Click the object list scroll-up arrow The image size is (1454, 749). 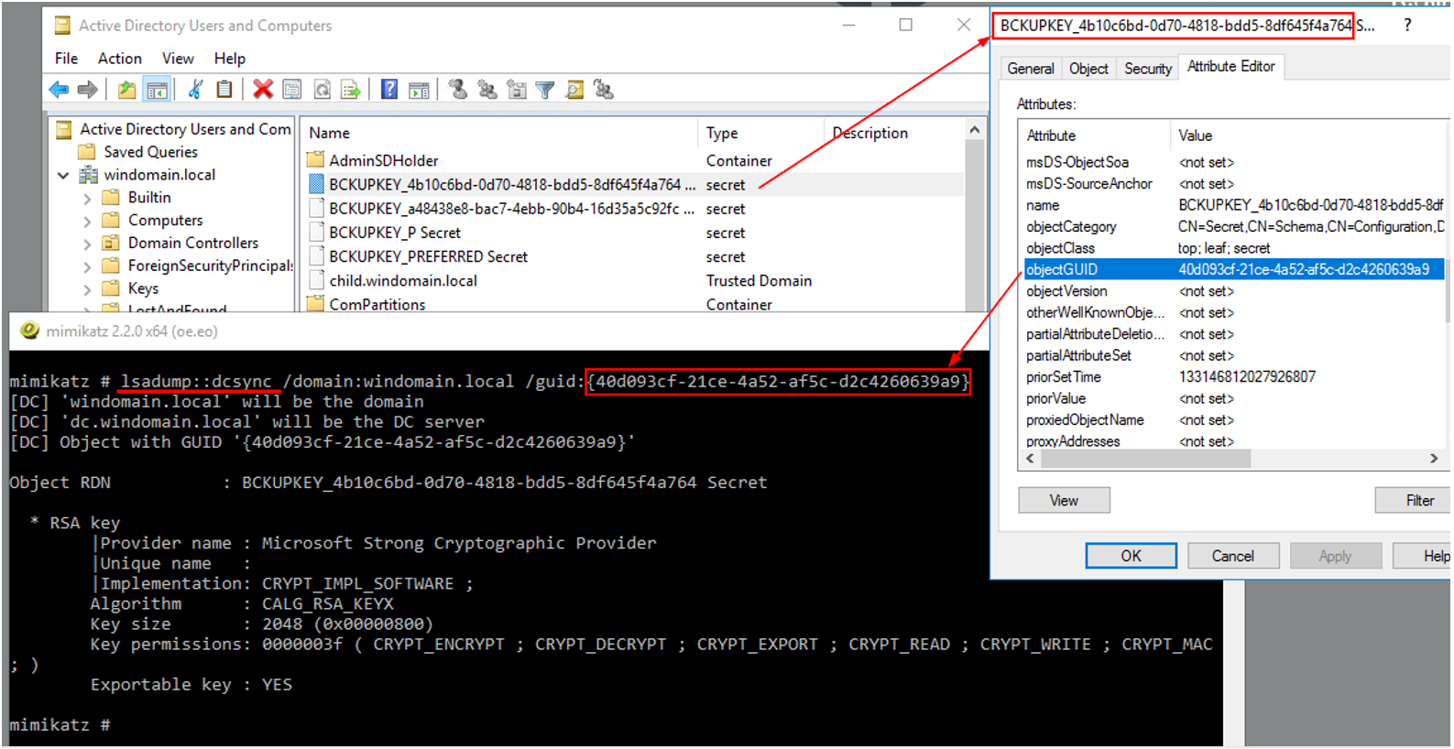click(x=975, y=131)
